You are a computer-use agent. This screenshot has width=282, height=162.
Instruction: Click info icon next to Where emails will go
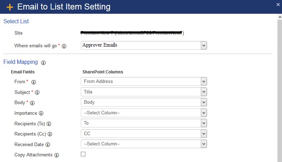pyautogui.click(x=64, y=46)
